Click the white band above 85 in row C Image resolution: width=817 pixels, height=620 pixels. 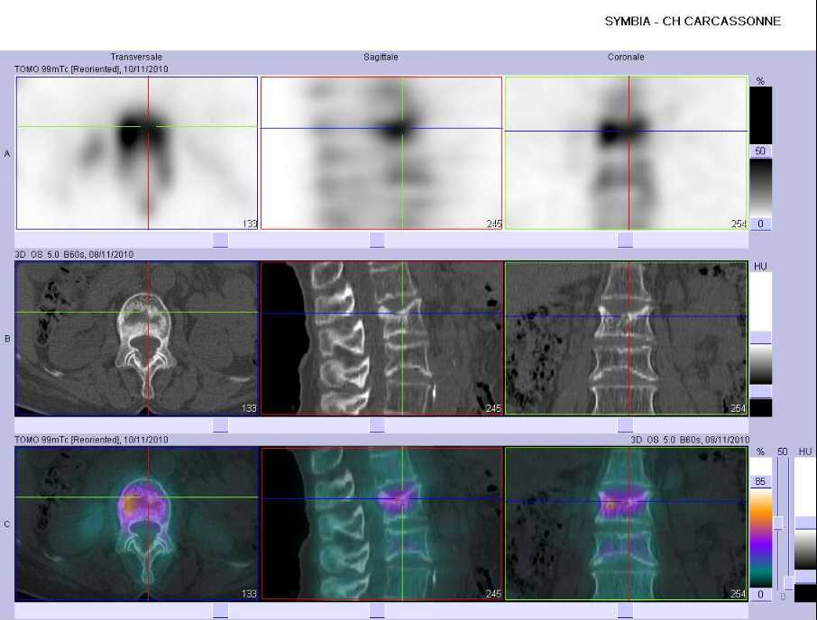760,467
